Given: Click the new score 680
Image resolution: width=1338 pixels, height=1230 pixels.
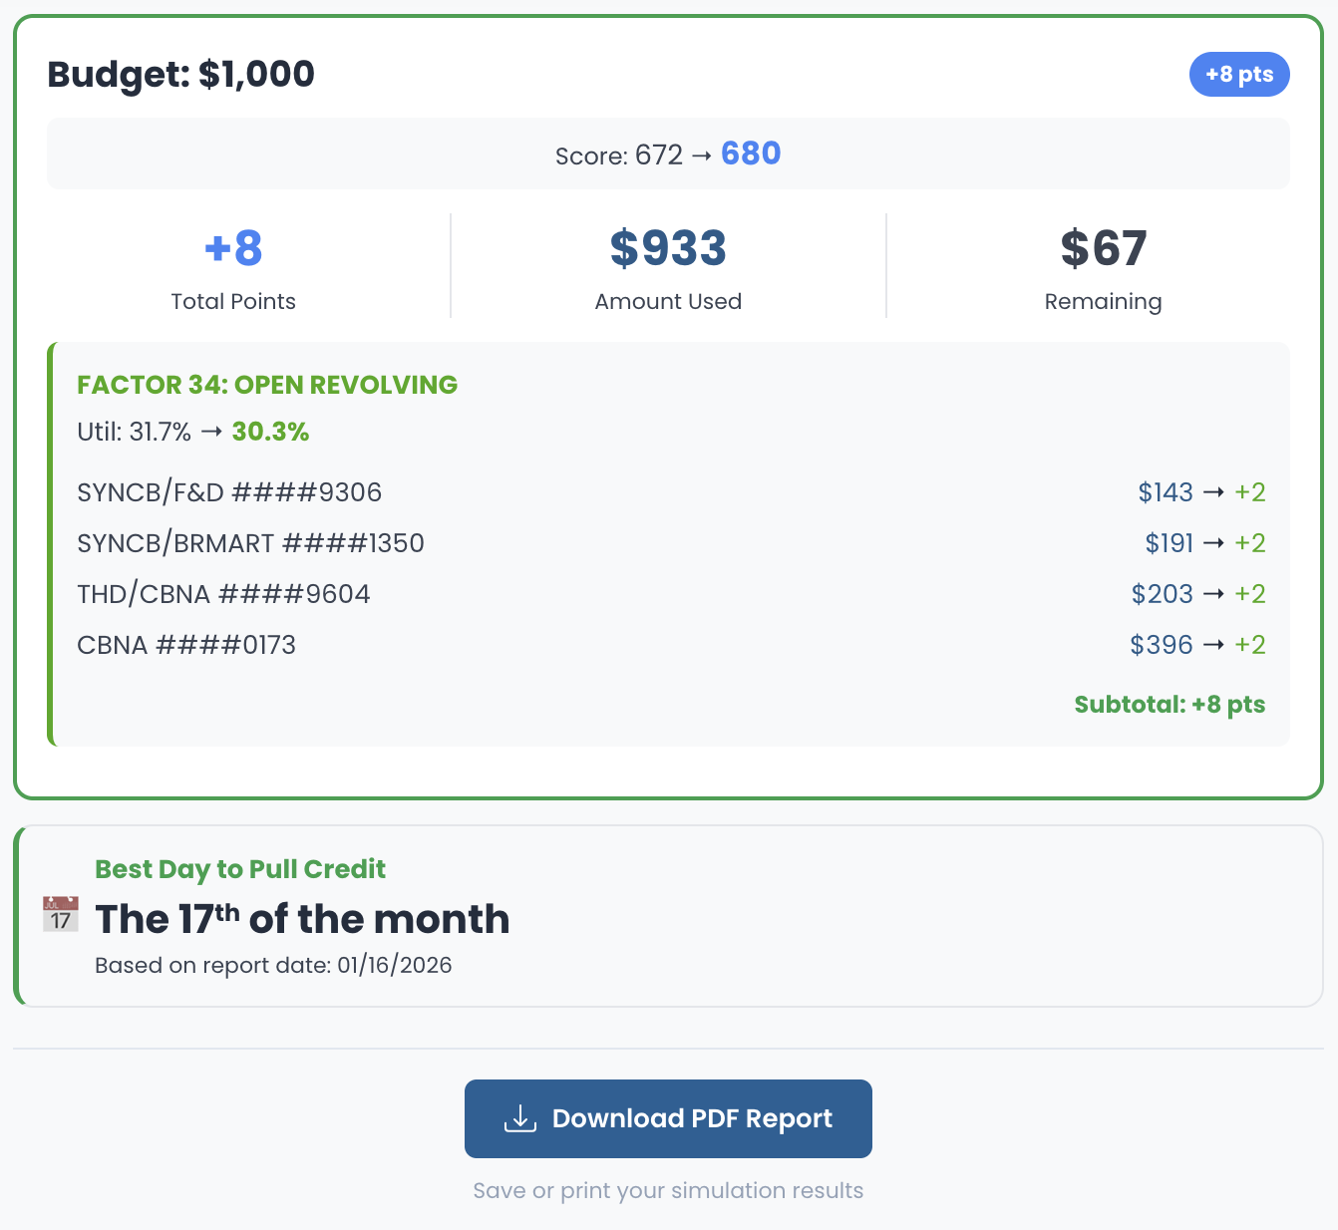Looking at the screenshot, I should coord(751,154).
